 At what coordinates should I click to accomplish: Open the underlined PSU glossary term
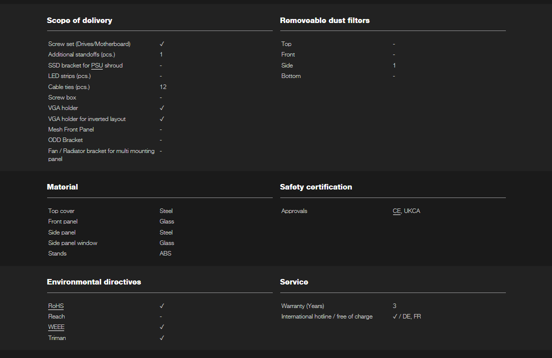click(x=97, y=65)
